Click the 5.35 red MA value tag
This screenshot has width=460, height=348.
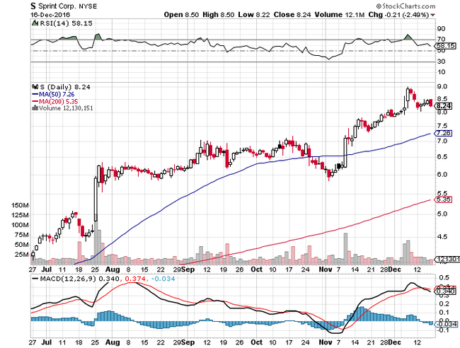(444, 199)
